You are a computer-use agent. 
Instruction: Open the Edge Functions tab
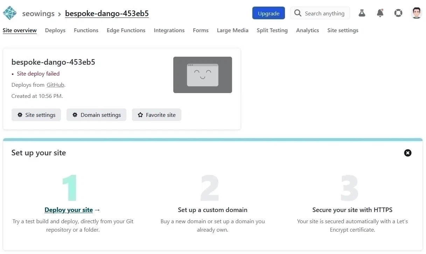[x=126, y=30]
